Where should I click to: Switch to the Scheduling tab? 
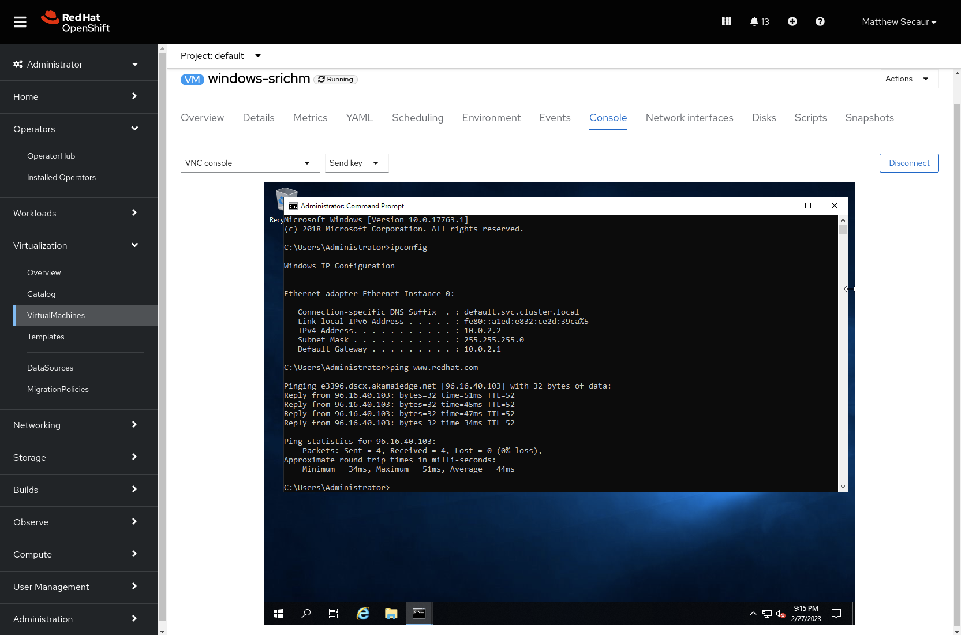click(x=418, y=118)
